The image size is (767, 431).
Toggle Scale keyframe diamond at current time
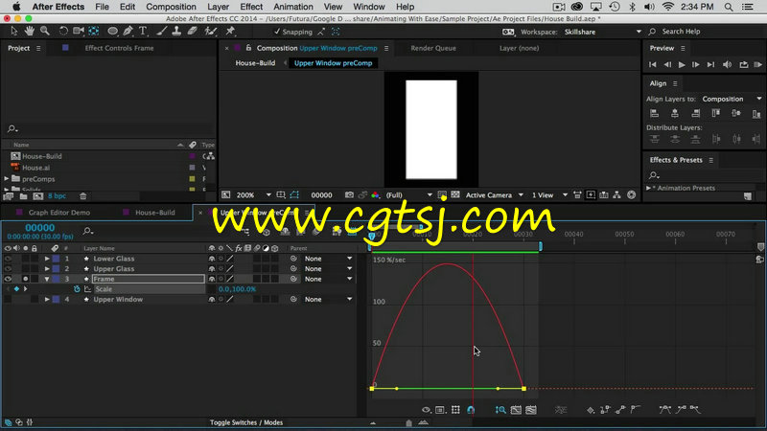tap(16, 289)
